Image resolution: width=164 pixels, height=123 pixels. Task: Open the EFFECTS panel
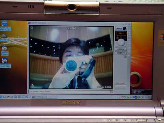pyautogui.click(x=121, y=53)
